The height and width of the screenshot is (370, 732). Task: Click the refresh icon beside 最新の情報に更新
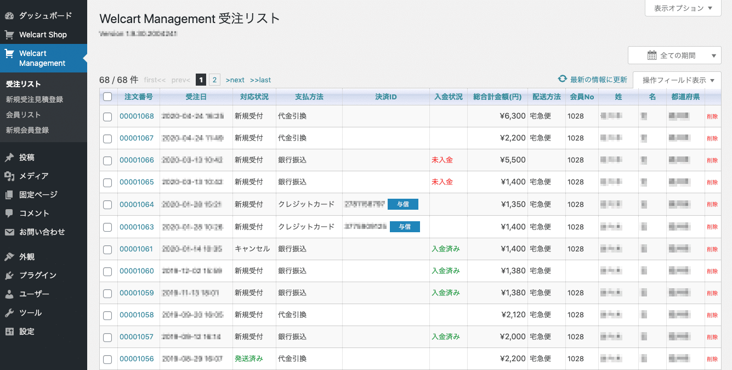pyautogui.click(x=563, y=79)
